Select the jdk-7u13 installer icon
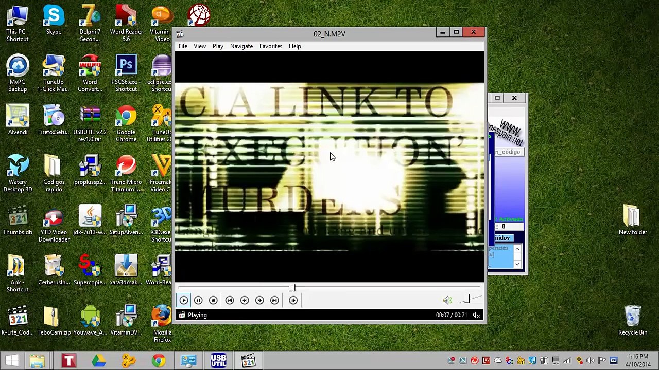Image resolution: width=659 pixels, height=370 pixels. pyautogui.click(x=90, y=220)
